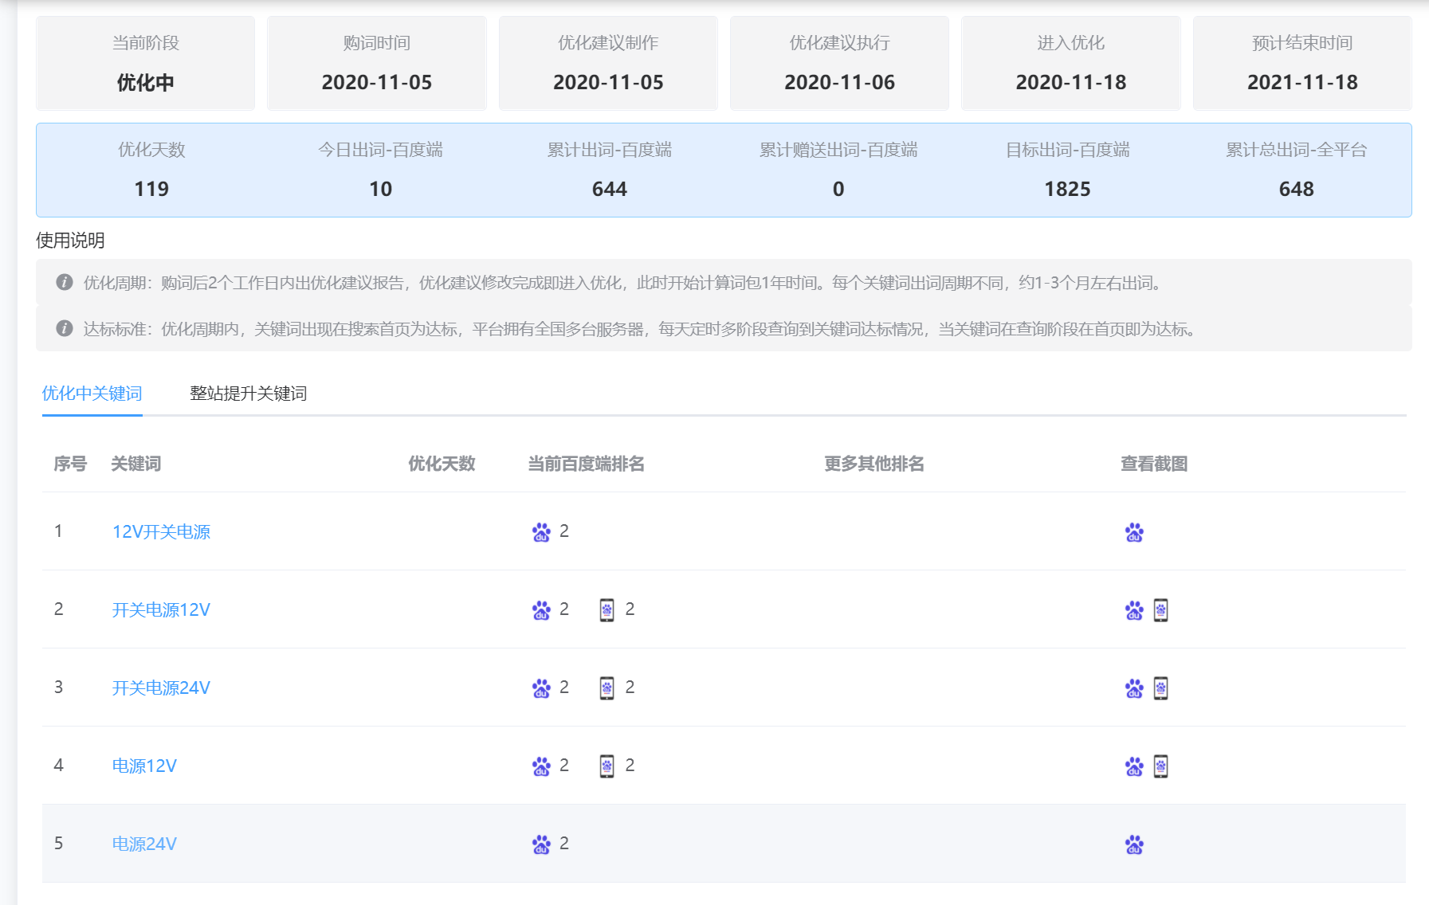Image resolution: width=1429 pixels, height=905 pixels.
Task: Open keyword link 电源24V
Action: click(144, 844)
